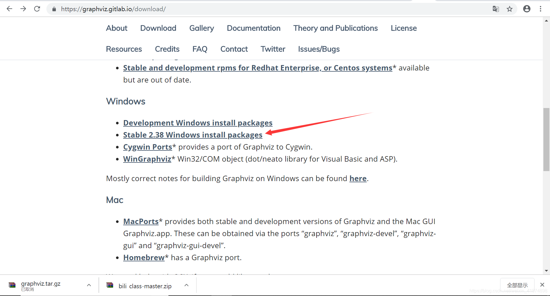550x296 pixels.
Task: Open the About menu item
Action: coord(117,28)
